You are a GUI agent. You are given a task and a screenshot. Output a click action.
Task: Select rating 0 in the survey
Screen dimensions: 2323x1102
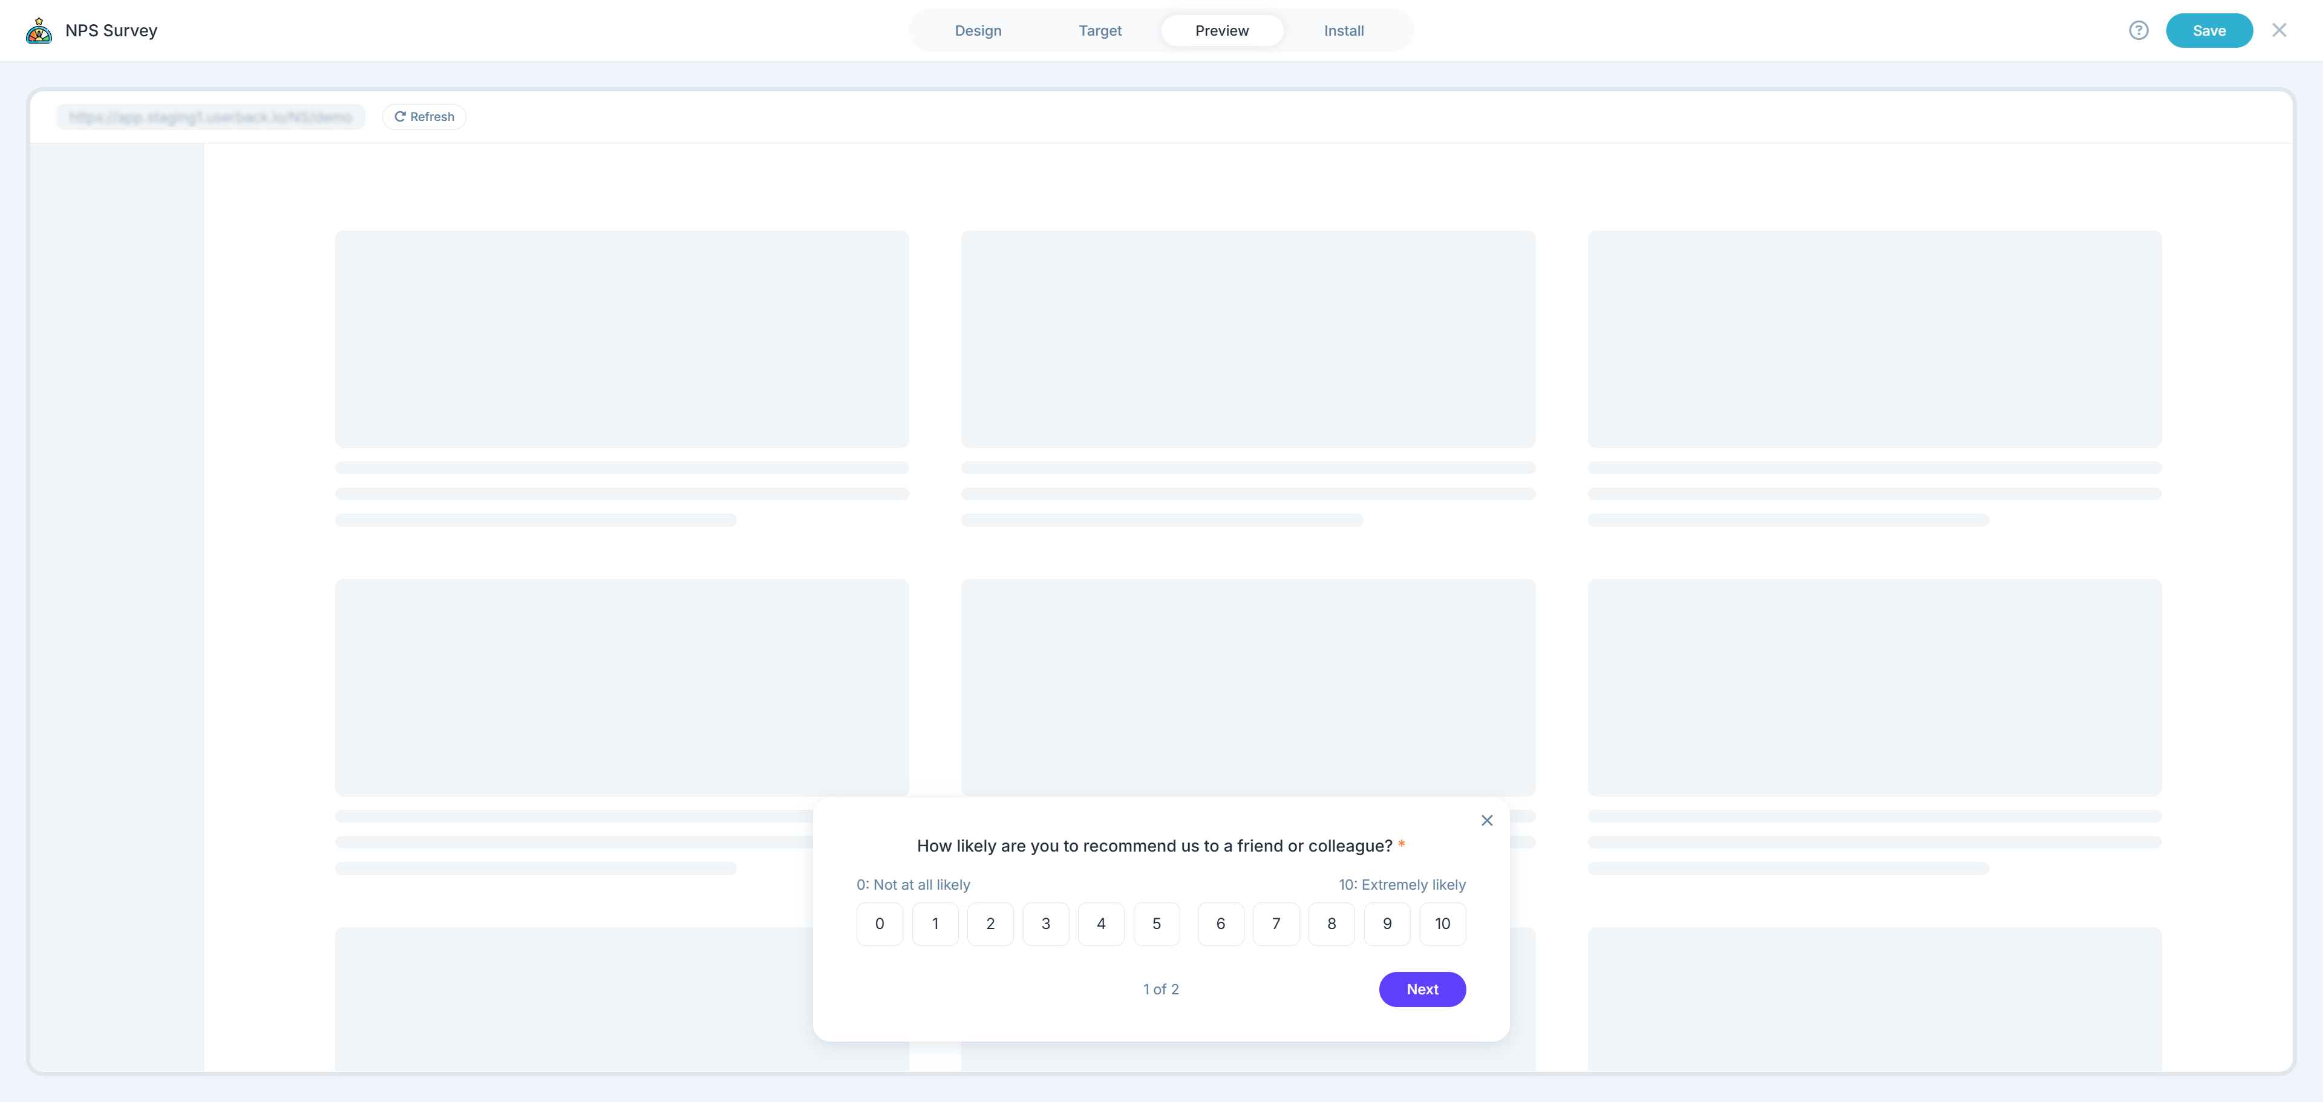coord(879,924)
